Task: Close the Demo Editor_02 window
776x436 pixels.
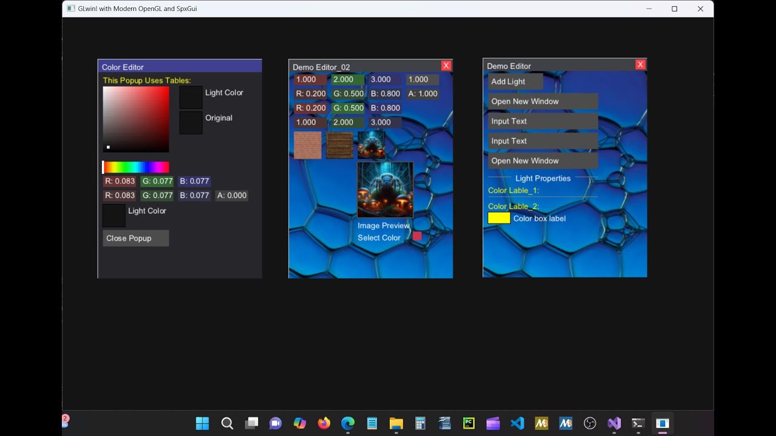Action: tap(446, 65)
